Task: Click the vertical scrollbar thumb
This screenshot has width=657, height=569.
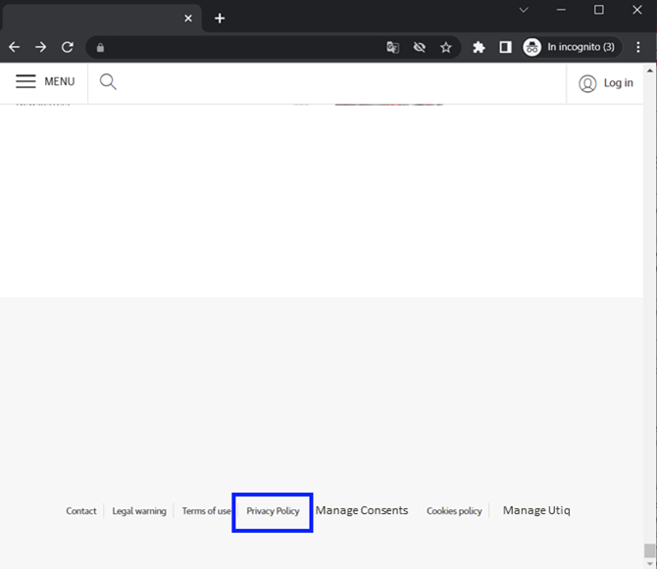Action: [x=649, y=551]
